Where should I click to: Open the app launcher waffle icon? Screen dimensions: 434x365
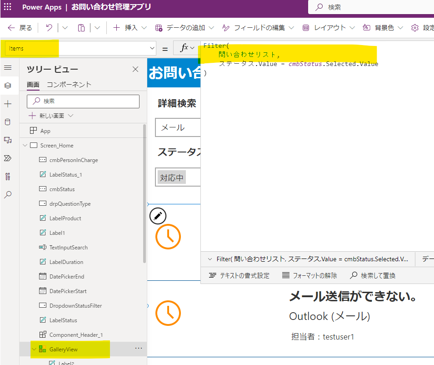[x=7, y=7]
